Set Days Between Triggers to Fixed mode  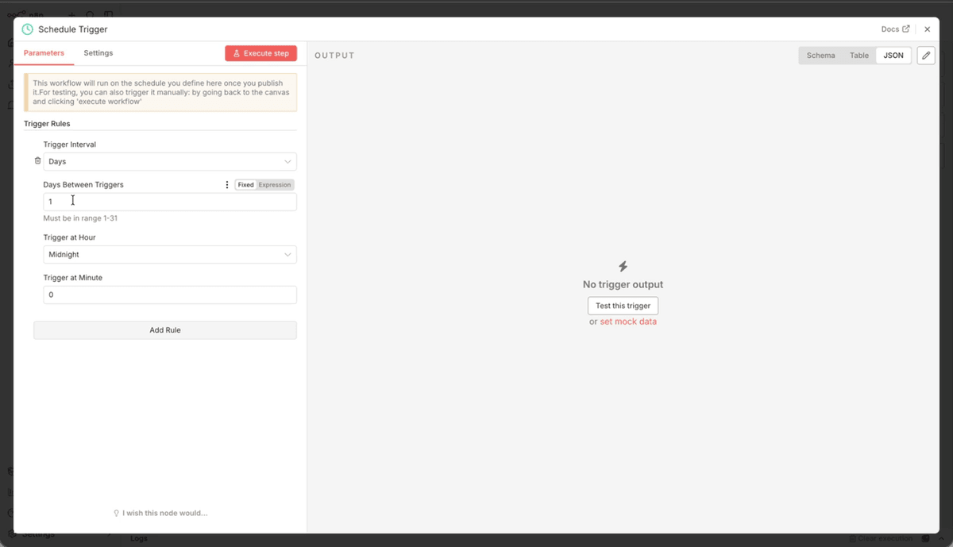(245, 184)
